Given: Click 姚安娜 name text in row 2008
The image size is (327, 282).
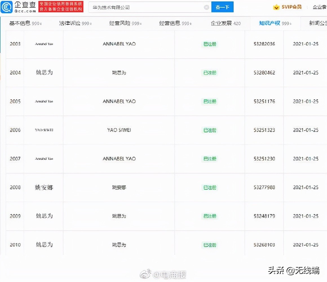Looking at the screenshot, I should pos(119,187).
